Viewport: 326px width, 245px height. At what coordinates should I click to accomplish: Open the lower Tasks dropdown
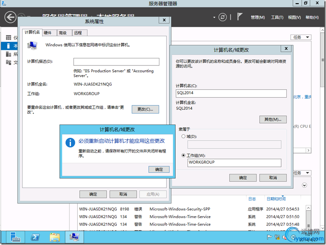302,173
